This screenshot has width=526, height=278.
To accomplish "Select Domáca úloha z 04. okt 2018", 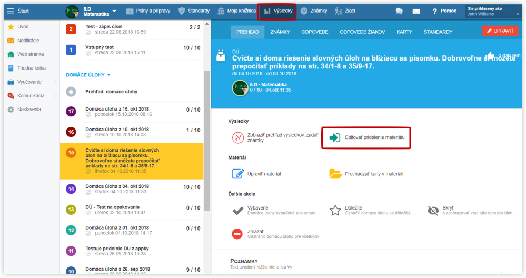I will 132,189.
